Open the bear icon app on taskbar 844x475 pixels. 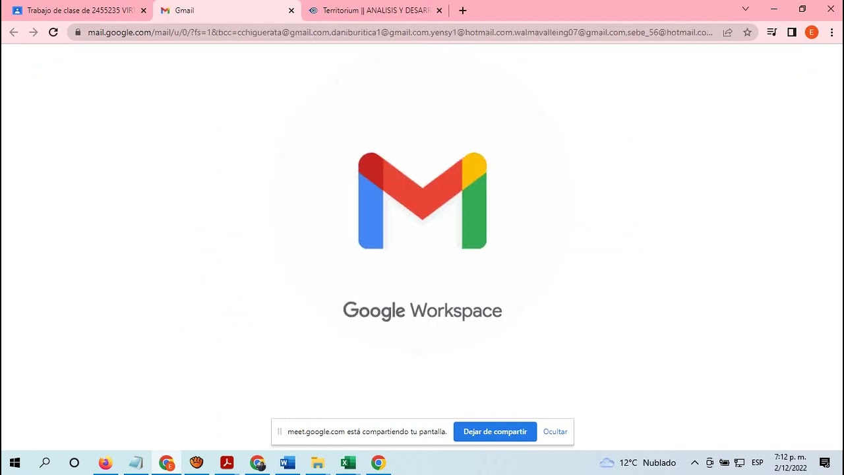point(196,462)
